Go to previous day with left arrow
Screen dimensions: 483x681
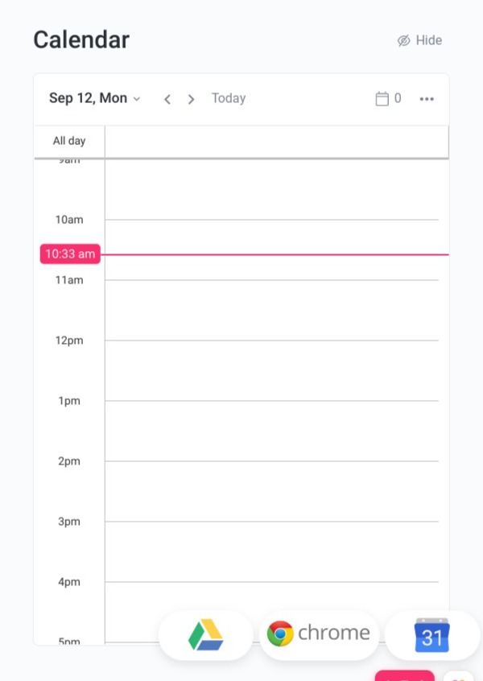pyautogui.click(x=167, y=99)
